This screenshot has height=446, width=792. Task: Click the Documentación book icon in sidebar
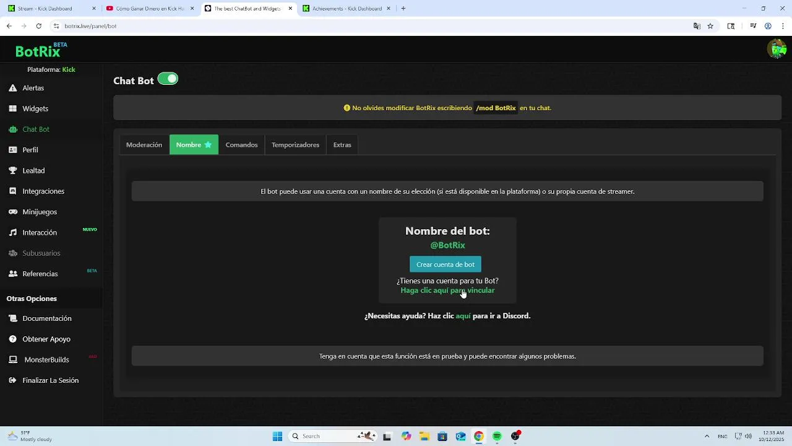(x=12, y=318)
